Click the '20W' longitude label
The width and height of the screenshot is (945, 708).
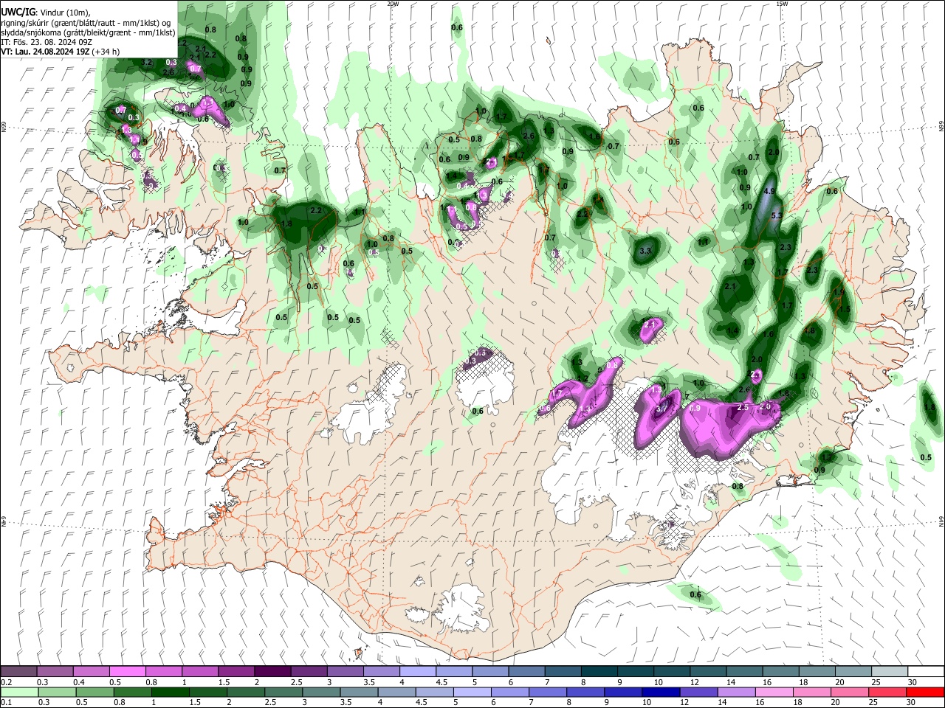pos(393,4)
